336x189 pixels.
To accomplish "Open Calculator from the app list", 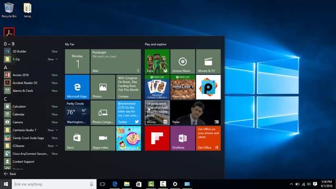I will pos(31,106).
